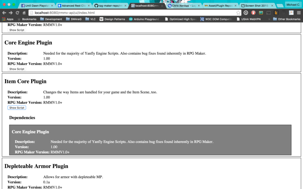Viewport: 303px width, 189px height.
Task: Switch to the Citrix XenApp tab
Action: (x=182, y=6)
